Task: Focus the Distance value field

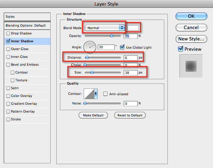Action: [x=131, y=58]
